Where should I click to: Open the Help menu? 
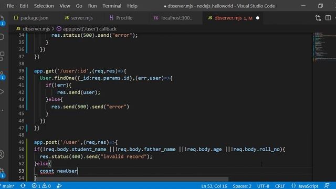pos(132,6)
